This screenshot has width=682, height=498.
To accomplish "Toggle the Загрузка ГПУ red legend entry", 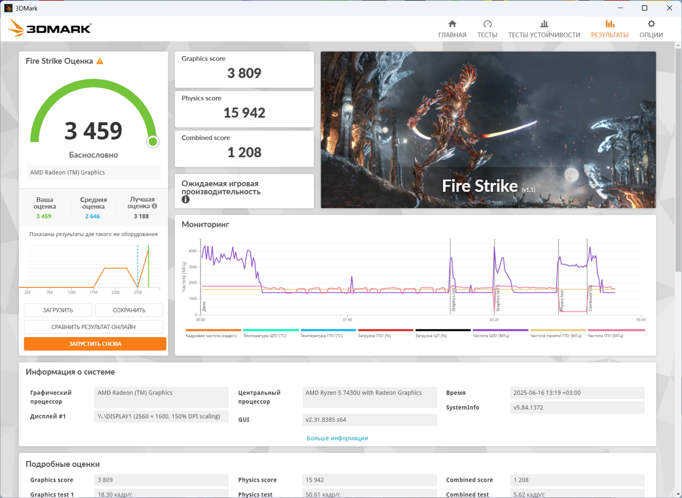I will click(385, 330).
